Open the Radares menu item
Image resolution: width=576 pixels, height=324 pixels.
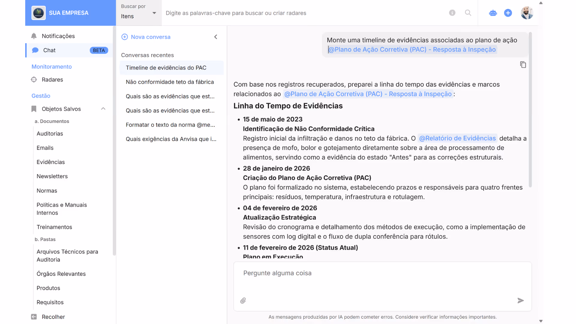[52, 79]
